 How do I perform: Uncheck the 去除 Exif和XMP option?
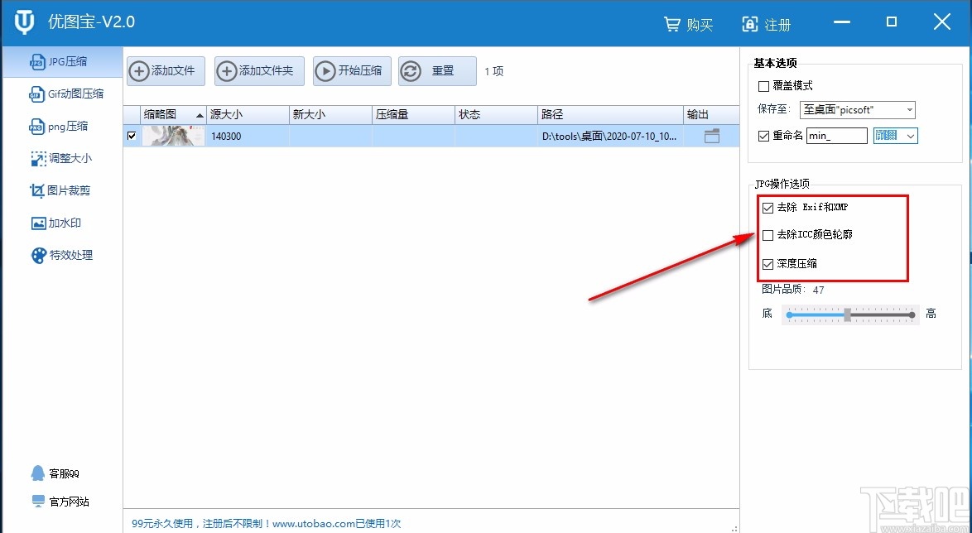tap(767, 208)
